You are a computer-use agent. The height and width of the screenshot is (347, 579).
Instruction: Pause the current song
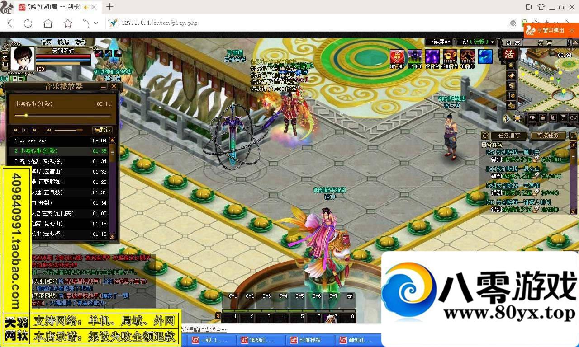coord(25,130)
